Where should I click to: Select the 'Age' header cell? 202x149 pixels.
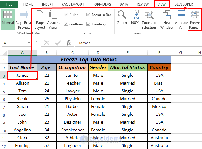pos(47,67)
